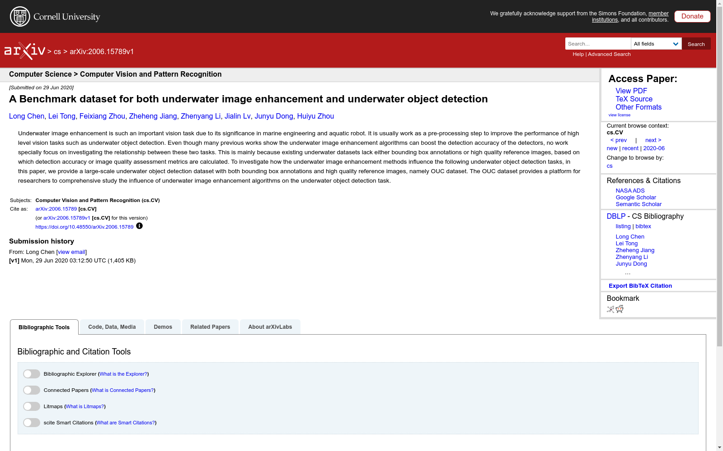The width and height of the screenshot is (723, 451).
Task: Open Other Formats link
Action: pyautogui.click(x=638, y=107)
